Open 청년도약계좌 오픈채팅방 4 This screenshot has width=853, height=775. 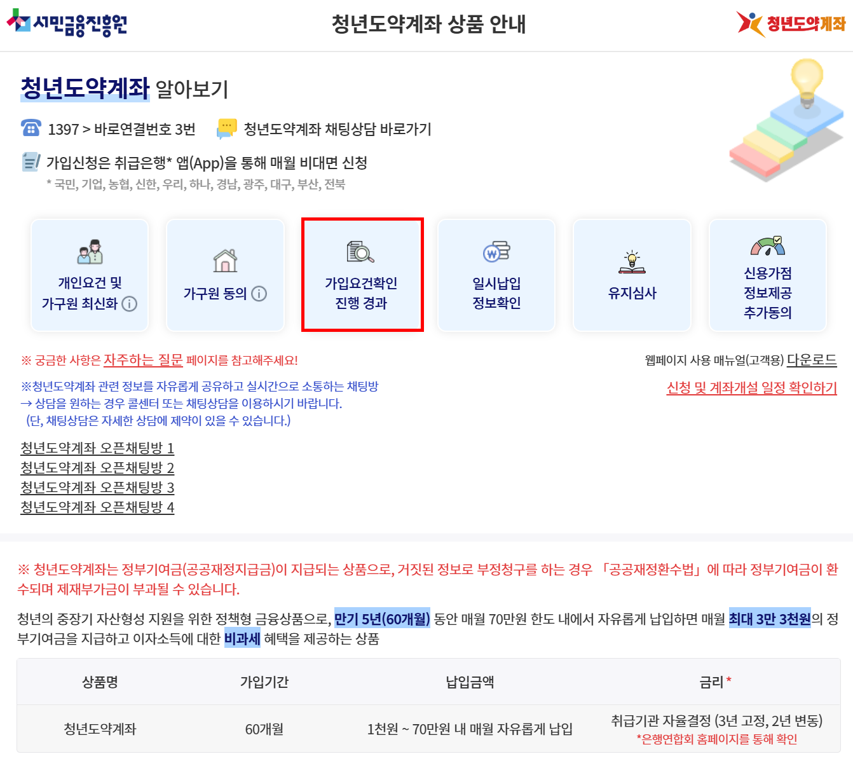pyautogui.click(x=97, y=507)
